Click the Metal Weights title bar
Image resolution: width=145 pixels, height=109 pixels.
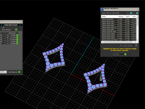(x=120, y=9)
